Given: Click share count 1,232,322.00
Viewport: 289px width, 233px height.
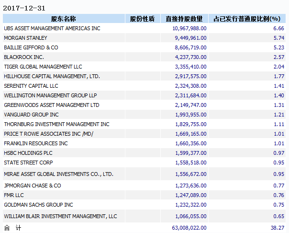Looking at the screenshot, I should pos(191,205).
